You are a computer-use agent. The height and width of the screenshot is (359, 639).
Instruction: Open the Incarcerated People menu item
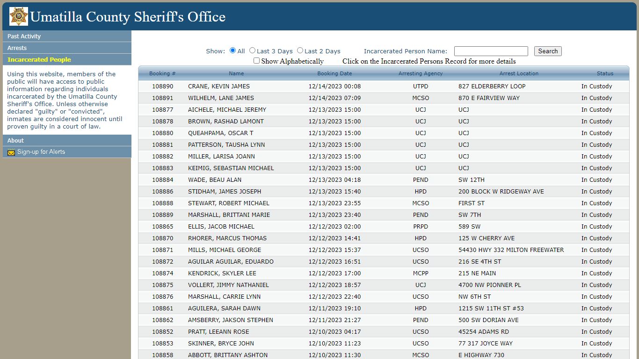tap(67, 59)
